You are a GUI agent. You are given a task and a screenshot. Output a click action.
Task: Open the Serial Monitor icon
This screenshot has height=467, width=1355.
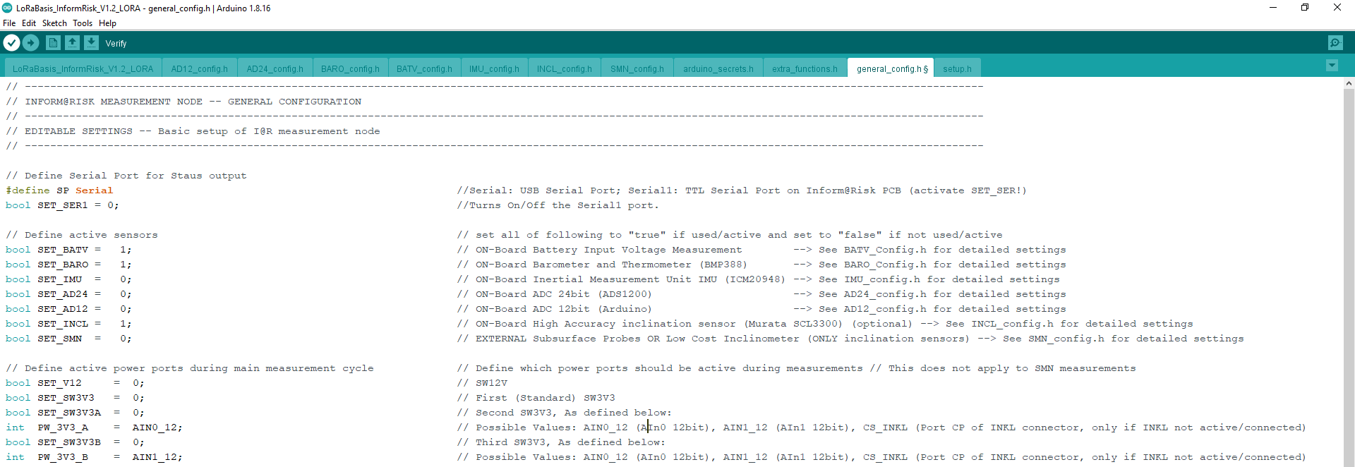[x=1335, y=43]
